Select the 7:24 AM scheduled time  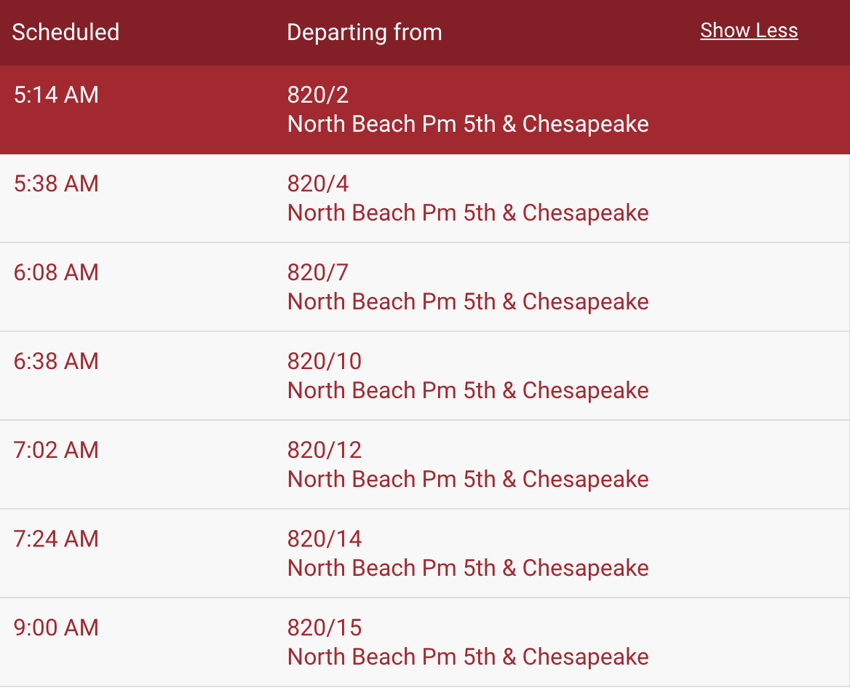[56, 539]
